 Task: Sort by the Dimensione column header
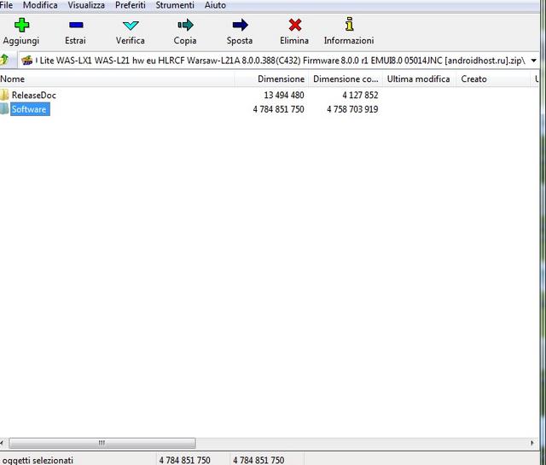[271, 79]
